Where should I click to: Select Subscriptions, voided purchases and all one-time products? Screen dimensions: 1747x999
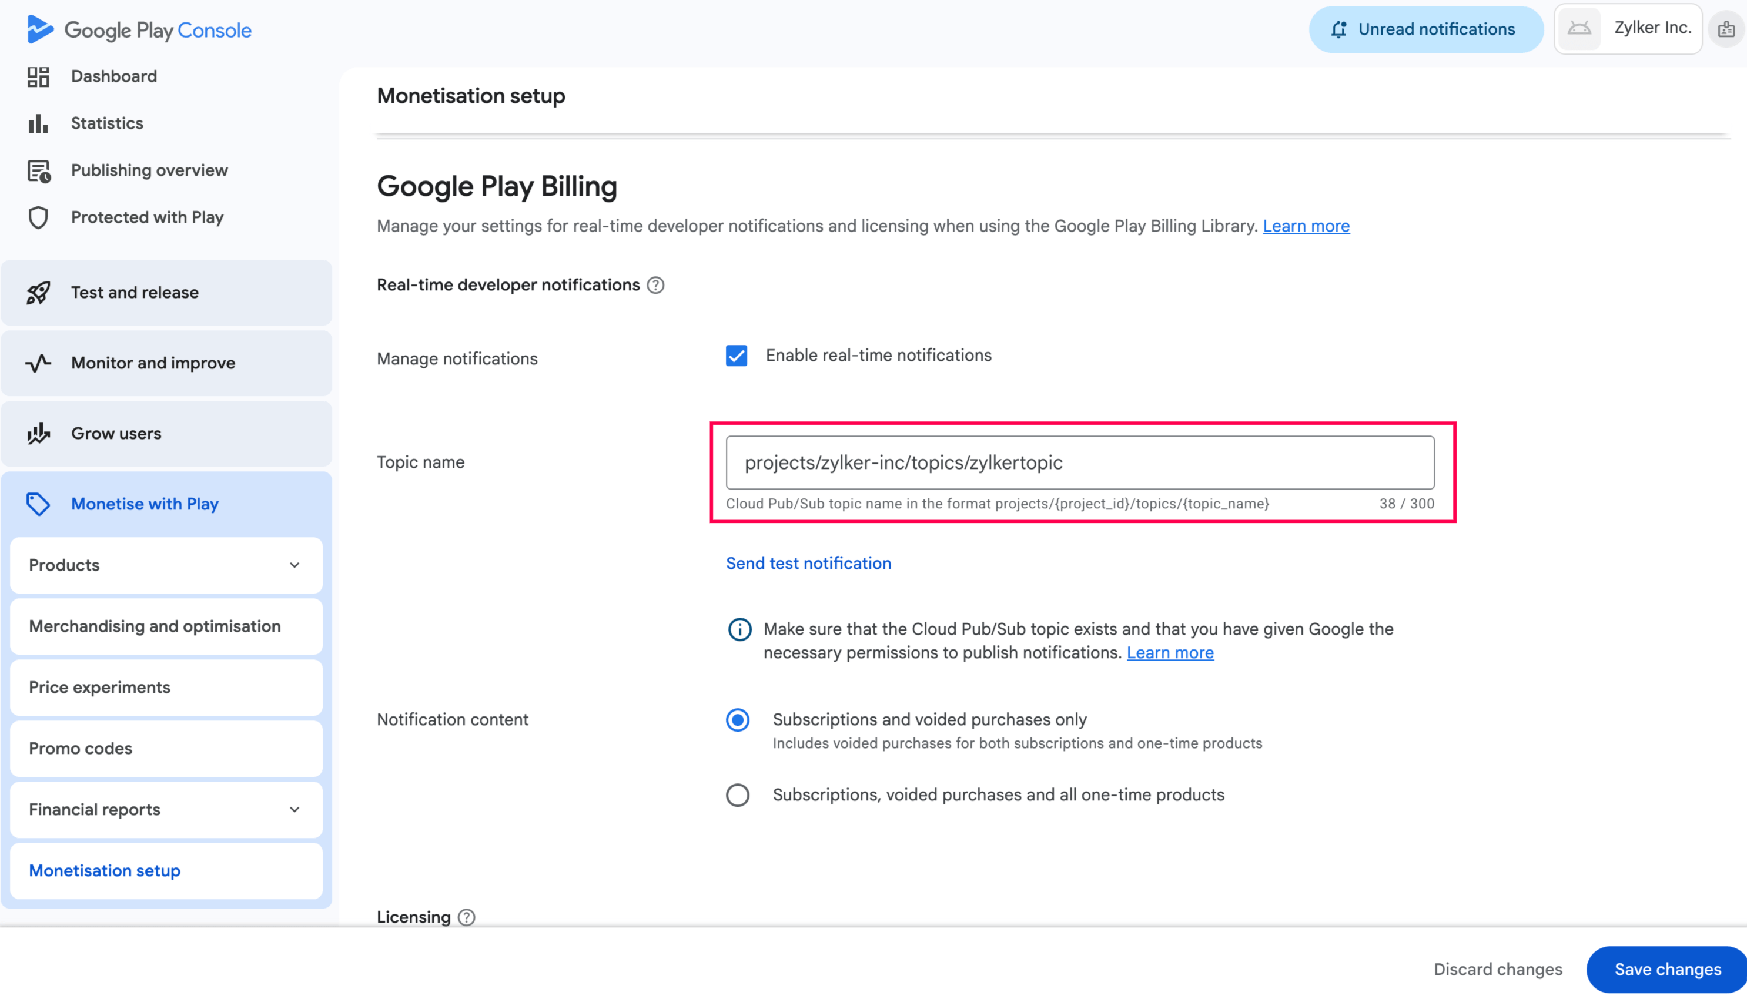(738, 795)
